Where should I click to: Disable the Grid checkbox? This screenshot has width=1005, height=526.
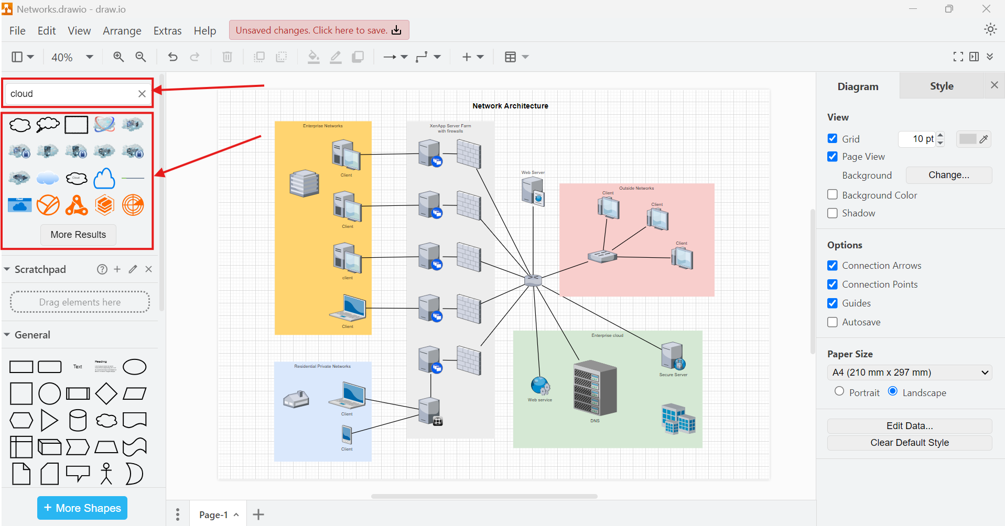833,138
